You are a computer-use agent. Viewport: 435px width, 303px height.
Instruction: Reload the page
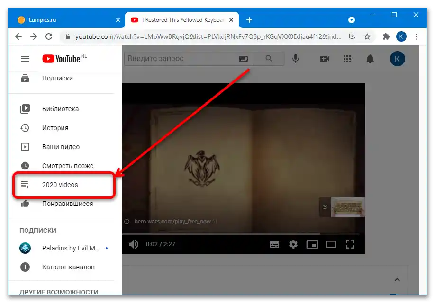[x=49, y=36]
